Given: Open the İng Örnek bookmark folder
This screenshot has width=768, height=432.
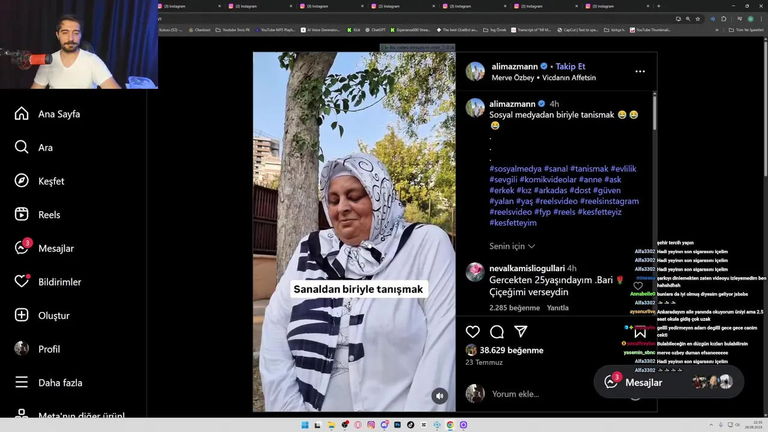Looking at the screenshot, I should pyautogui.click(x=494, y=30).
